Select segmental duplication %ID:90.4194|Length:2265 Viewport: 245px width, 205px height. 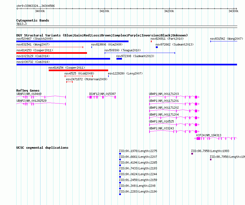[x=138, y=163]
